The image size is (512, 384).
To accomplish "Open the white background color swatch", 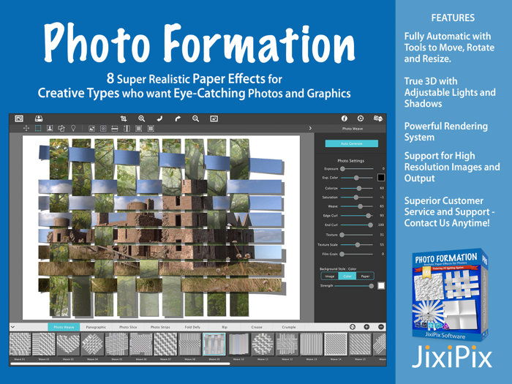I will tap(381, 286).
